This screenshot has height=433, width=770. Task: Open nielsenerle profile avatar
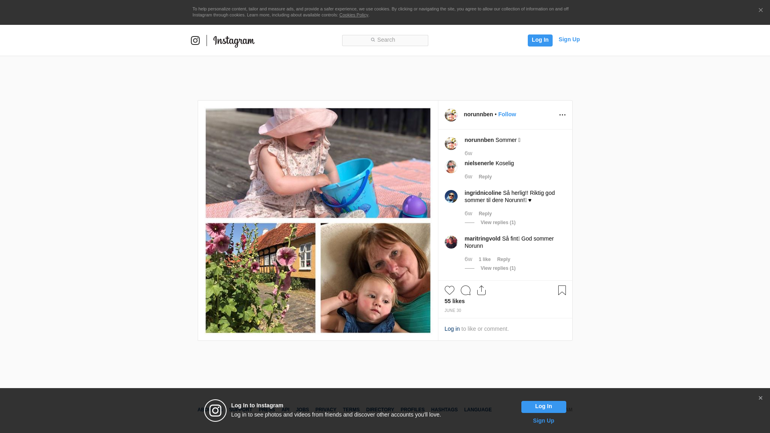click(x=451, y=167)
